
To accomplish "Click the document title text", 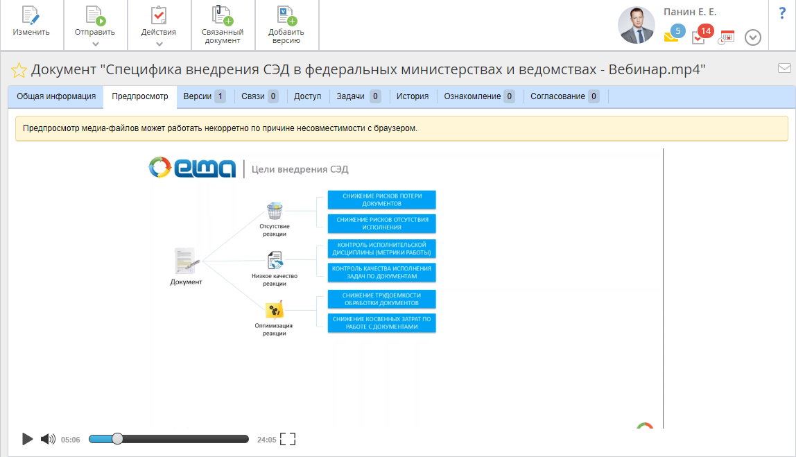I will (x=368, y=69).
